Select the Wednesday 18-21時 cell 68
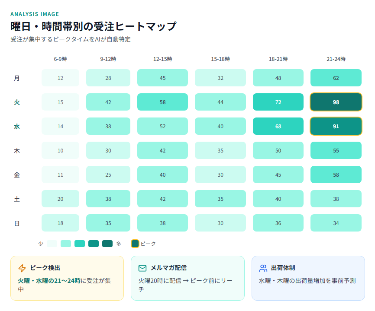This screenshot has width=375, height=311. [278, 126]
